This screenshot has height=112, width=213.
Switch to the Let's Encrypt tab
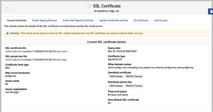161,20
